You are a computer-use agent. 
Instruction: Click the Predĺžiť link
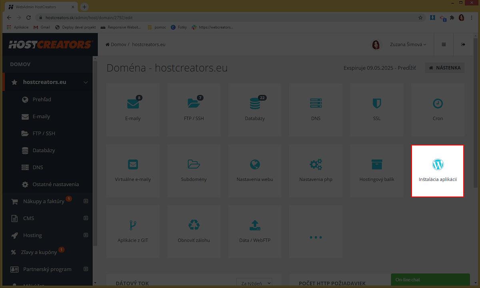406,68
